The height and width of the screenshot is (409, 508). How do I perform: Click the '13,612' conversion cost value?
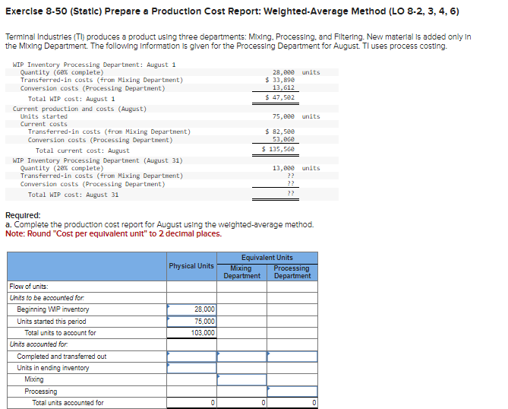coord(283,87)
